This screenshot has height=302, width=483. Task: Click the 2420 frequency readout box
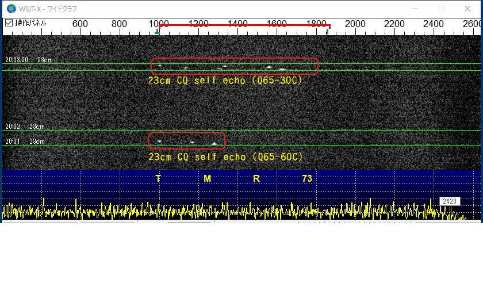[449, 201]
